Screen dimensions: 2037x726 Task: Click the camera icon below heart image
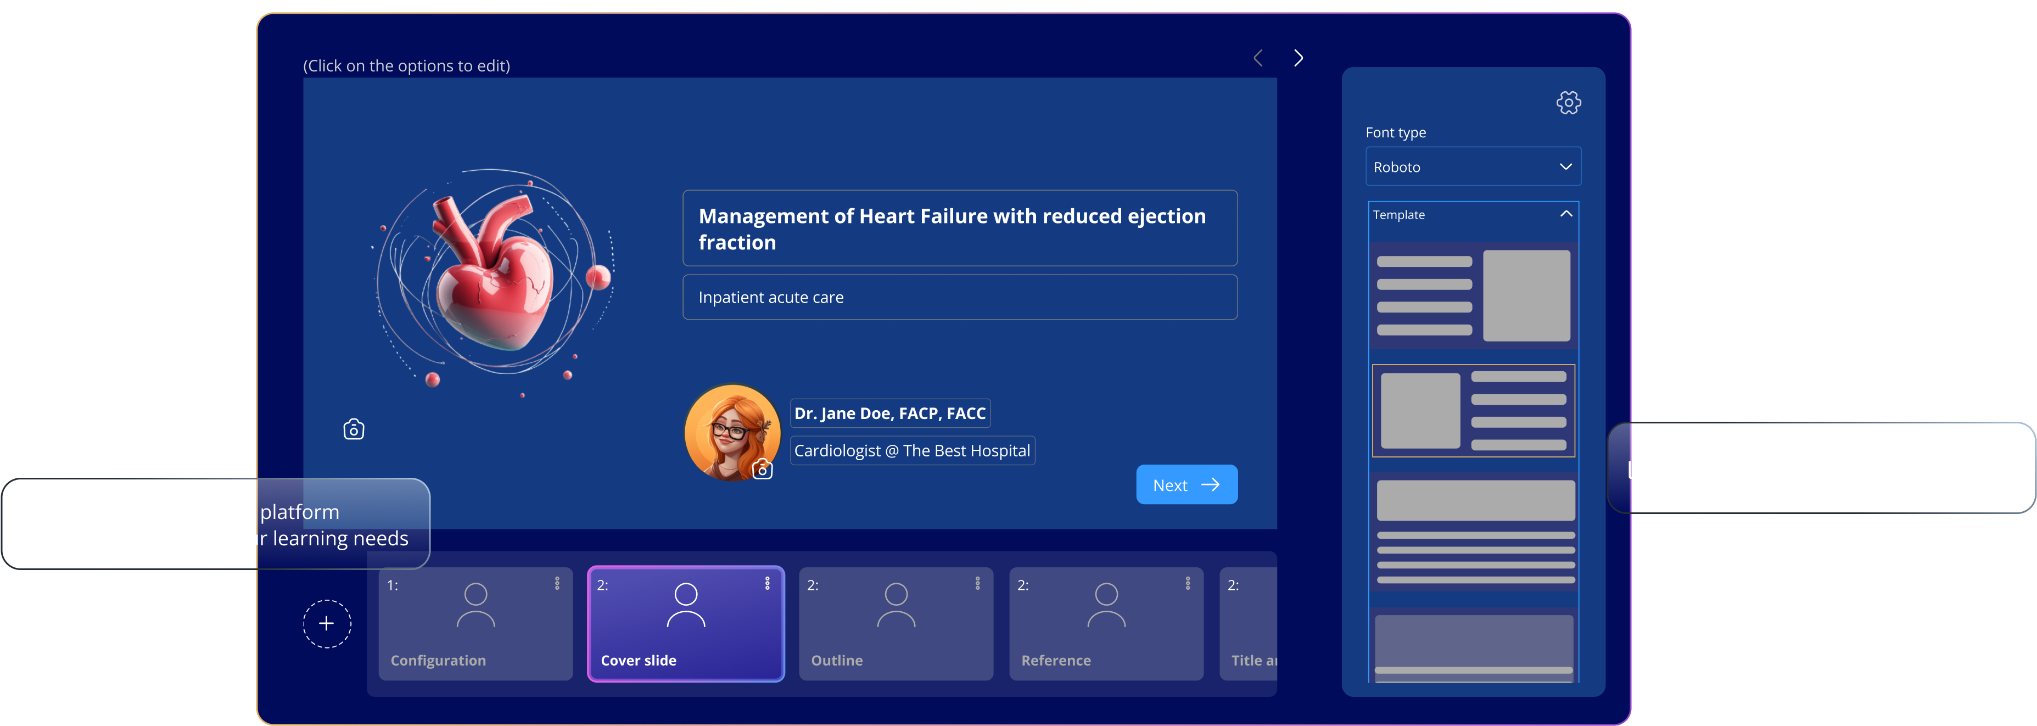tap(354, 429)
